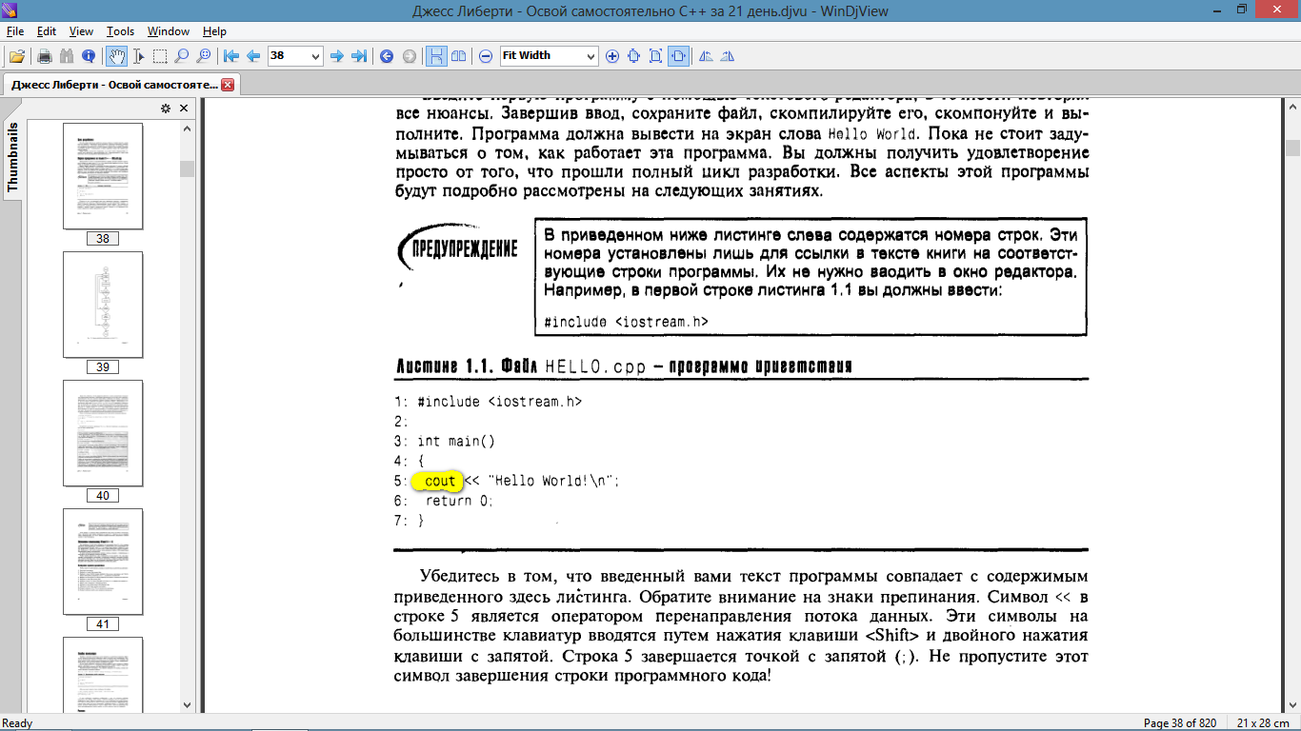Open thumbnails panel settings gear
Image resolution: width=1301 pixels, height=731 pixels.
(165, 109)
